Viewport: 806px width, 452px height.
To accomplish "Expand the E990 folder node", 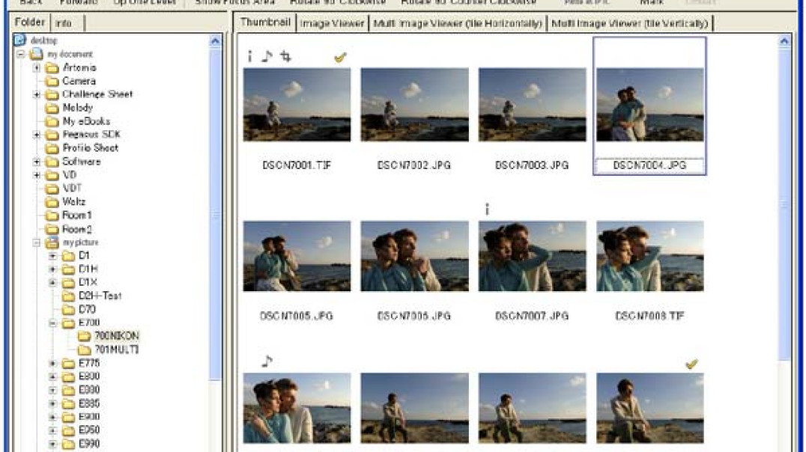I will coord(52,444).
